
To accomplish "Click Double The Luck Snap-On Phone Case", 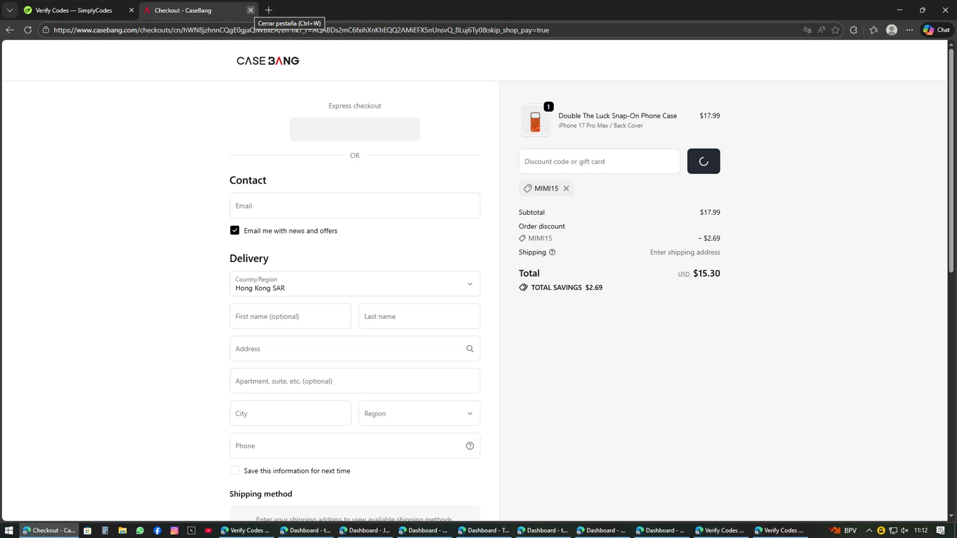I will [x=618, y=115].
